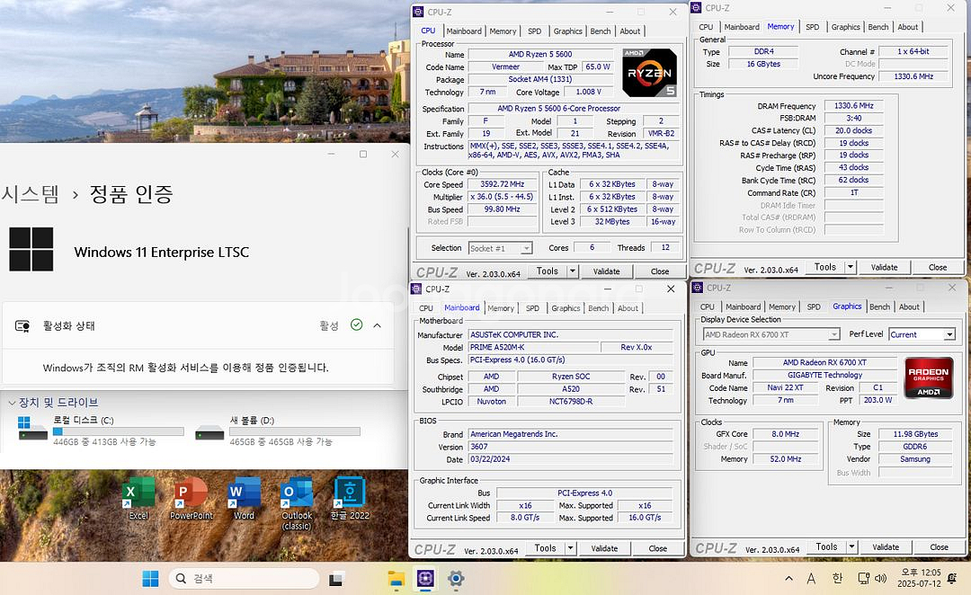Viewport: 971px width, 595px height.
Task: Click the CPU-Z taskbar icon
Action: (x=425, y=578)
